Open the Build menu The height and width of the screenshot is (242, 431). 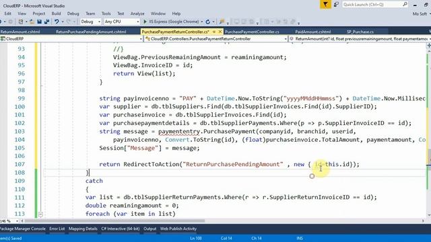pyautogui.click(x=56, y=13)
